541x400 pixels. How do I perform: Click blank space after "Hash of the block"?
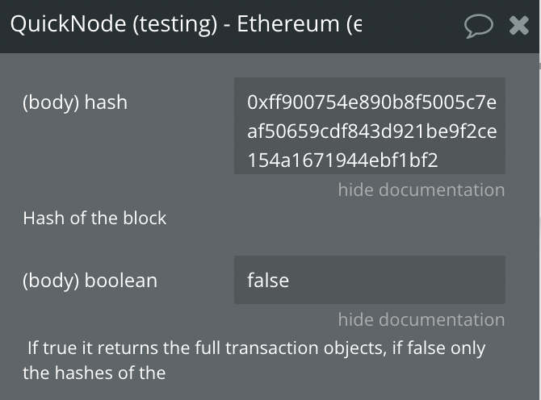[x=345, y=218]
